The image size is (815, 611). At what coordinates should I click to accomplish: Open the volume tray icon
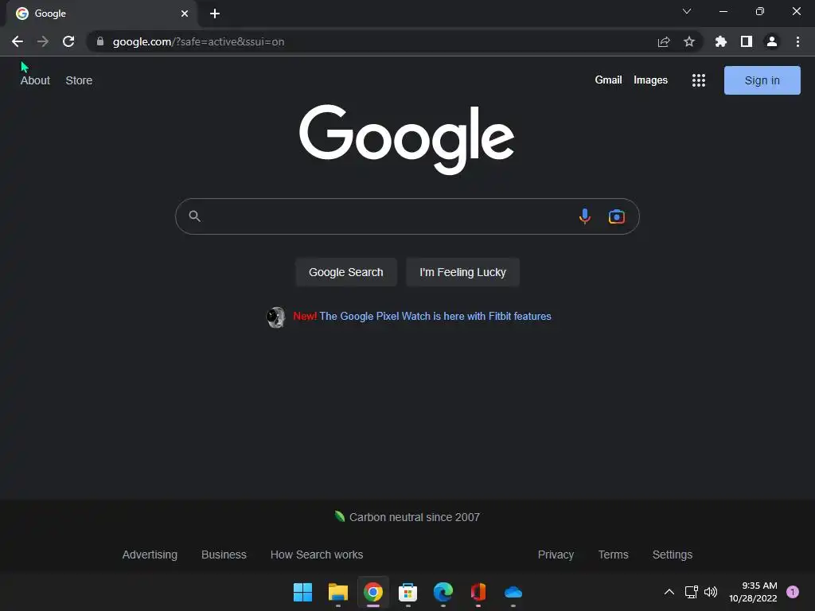[711, 592]
